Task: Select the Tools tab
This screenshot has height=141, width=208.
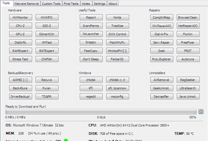Action: (x=6, y=3)
